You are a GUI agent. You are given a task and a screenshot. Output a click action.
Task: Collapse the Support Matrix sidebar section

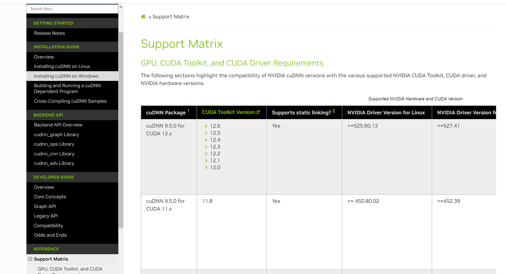pos(30,259)
